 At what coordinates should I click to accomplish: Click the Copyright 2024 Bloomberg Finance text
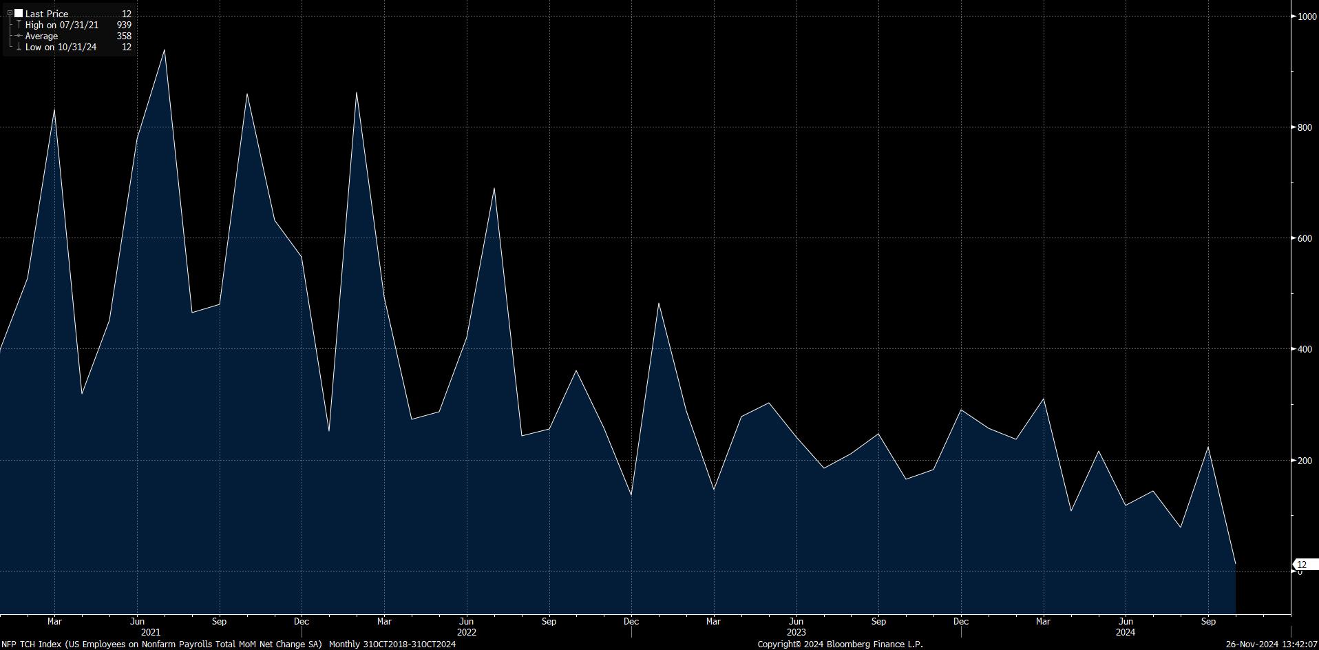(x=840, y=644)
